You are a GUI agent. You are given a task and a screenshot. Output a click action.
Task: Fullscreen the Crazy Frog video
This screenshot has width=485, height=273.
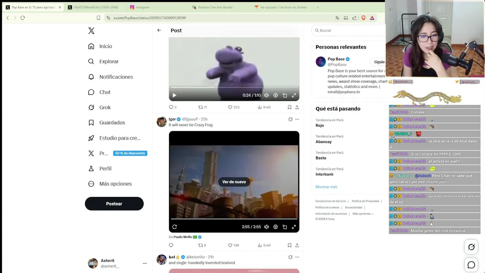[x=294, y=227]
